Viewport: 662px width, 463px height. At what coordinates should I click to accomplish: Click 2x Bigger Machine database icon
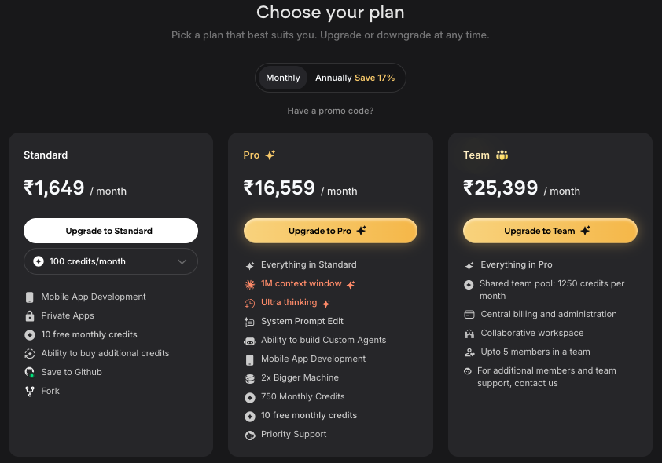250,378
